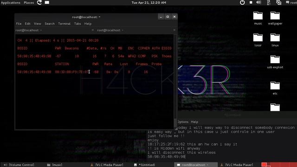Screen dimensions: 297x167
Task: Click the date and time clock
Action: [x=148, y=3]
